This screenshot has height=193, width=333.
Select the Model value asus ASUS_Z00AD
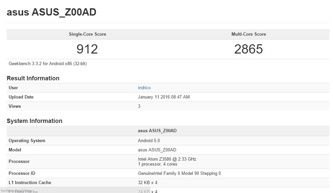click(x=157, y=150)
